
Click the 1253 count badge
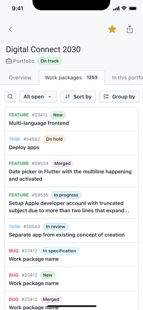(92, 77)
